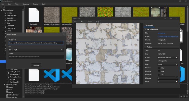Toggle the Clamp U checkbox
The image size is (189, 101).
tap(159, 68)
